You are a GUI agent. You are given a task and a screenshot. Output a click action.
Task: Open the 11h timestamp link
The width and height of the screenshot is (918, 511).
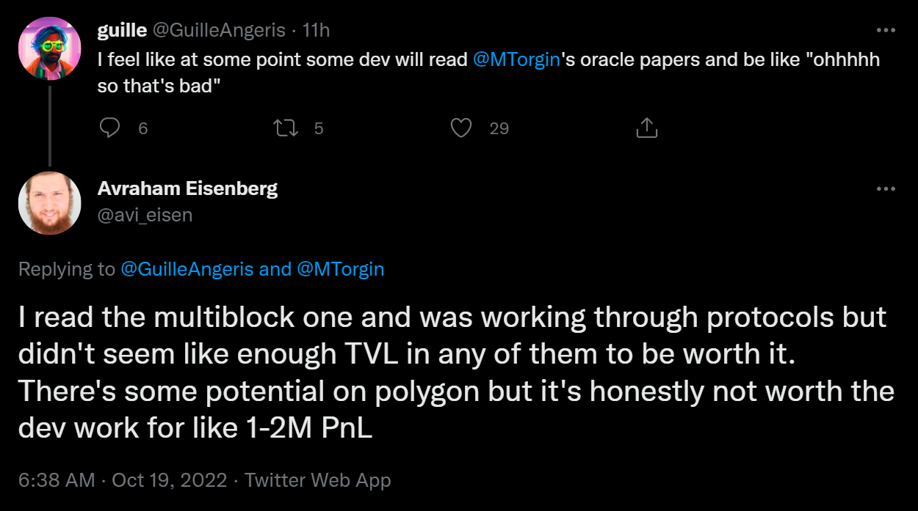click(316, 30)
